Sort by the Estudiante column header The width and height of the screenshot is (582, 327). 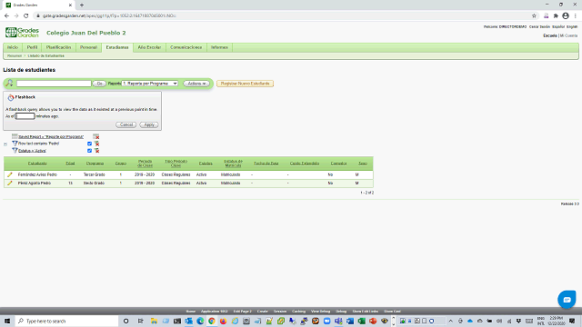[37, 163]
